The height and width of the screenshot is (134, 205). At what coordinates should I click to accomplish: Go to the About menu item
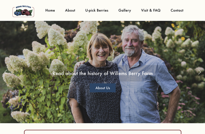click(x=70, y=10)
